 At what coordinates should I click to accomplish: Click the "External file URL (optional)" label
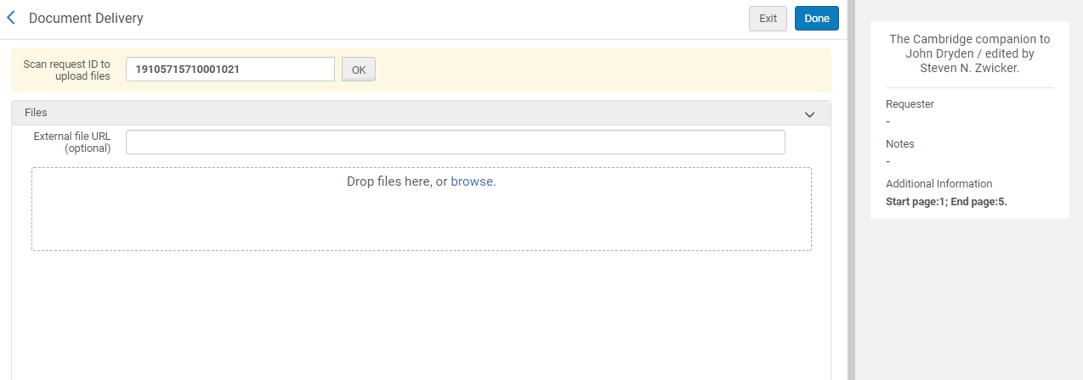pyautogui.click(x=72, y=142)
